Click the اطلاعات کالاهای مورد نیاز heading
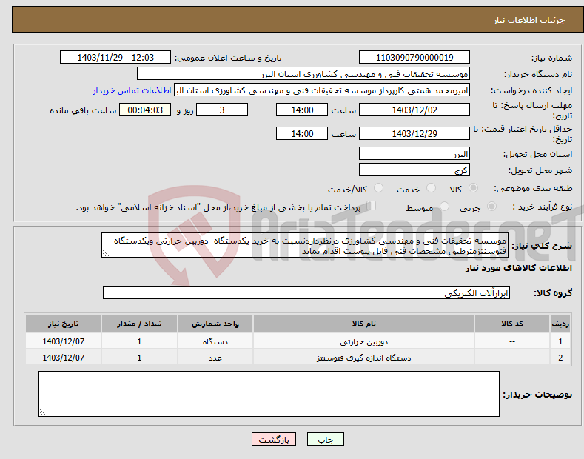This screenshot has width=584, height=459. (518, 268)
